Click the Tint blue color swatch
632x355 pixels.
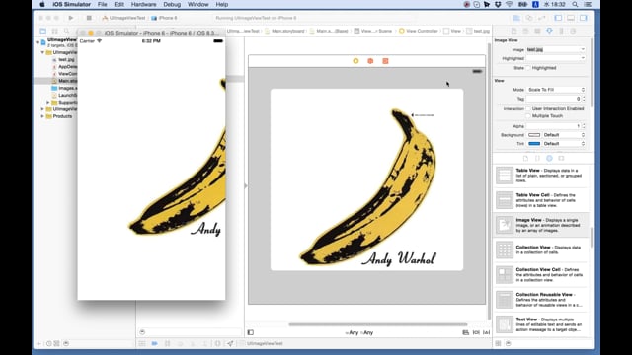point(534,144)
